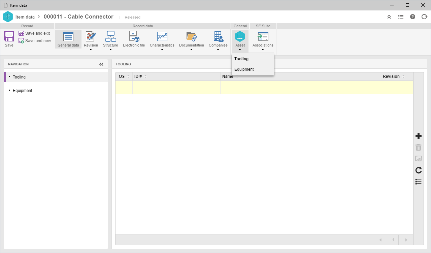The height and width of the screenshot is (253, 431).
Task: Expand the Documentation dropdown arrow
Action: (x=192, y=50)
